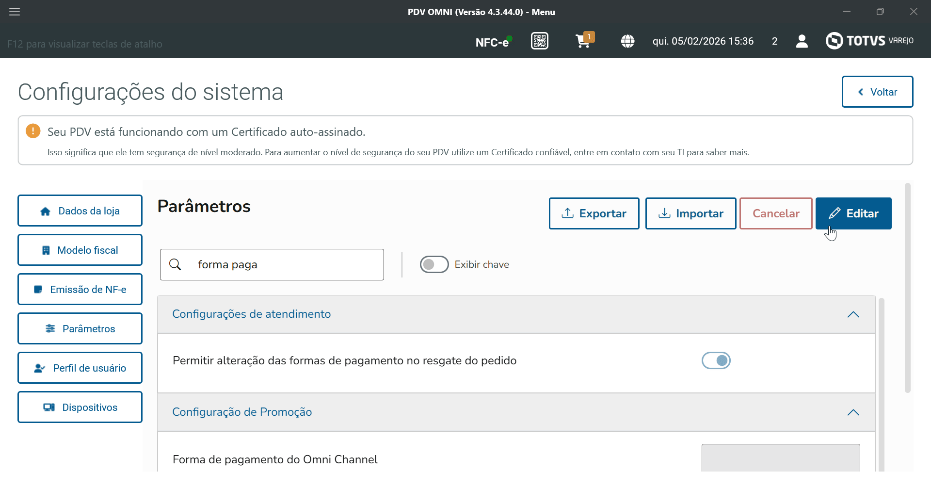
Task: Click the search magnifier icon
Action: click(x=175, y=264)
